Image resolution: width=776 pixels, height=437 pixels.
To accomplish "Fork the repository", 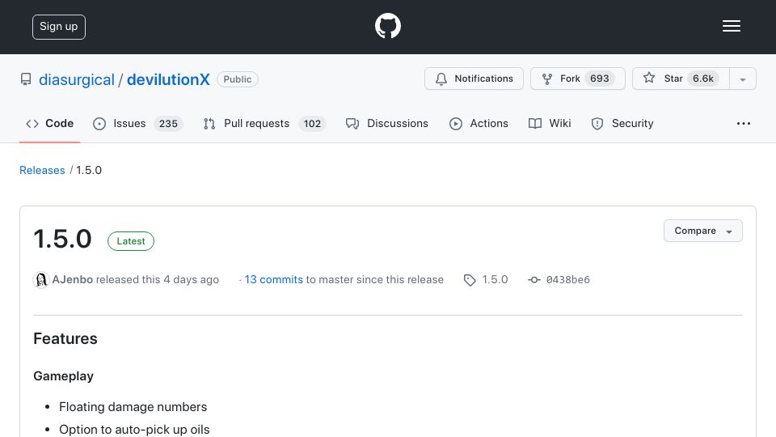I will (577, 78).
